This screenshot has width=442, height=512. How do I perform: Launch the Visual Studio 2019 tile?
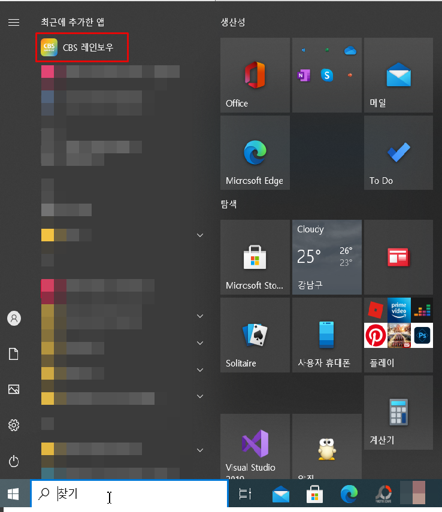(x=255, y=446)
